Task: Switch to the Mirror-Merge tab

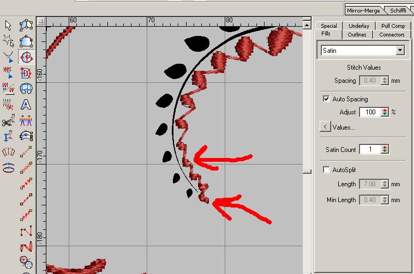Action: (x=363, y=10)
